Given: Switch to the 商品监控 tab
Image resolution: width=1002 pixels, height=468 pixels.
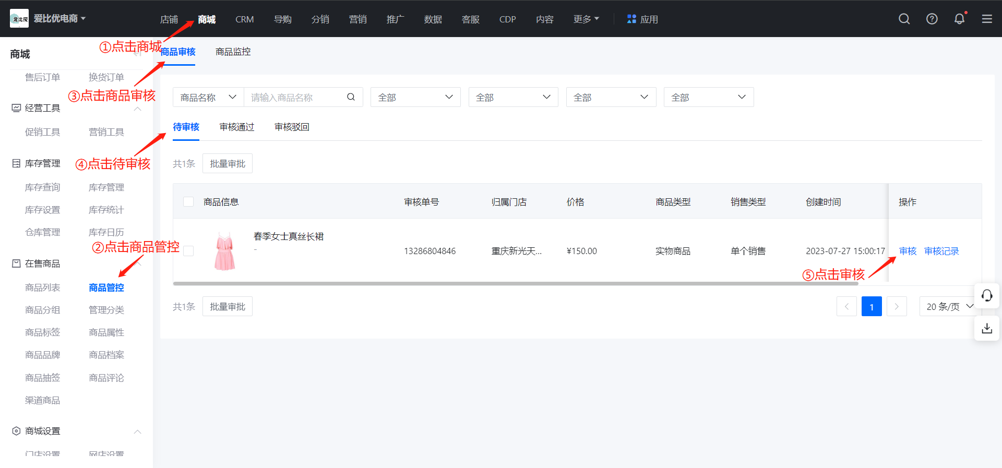Looking at the screenshot, I should (x=233, y=52).
